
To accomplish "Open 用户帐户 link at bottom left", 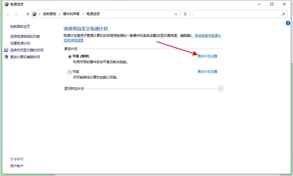I will click(16, 166).
